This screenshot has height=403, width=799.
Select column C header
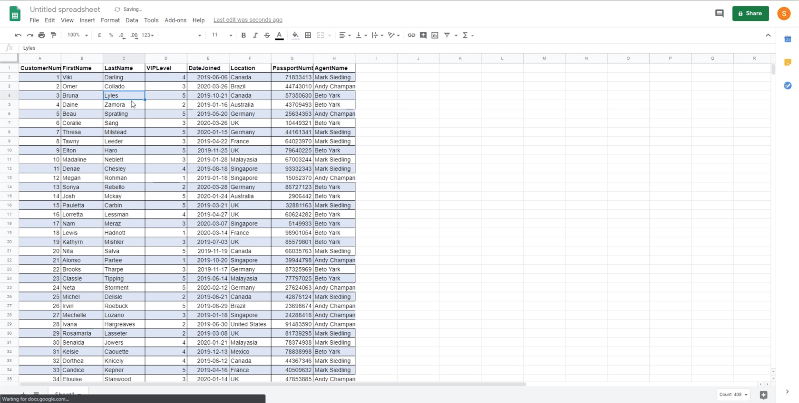pos(124,58)
